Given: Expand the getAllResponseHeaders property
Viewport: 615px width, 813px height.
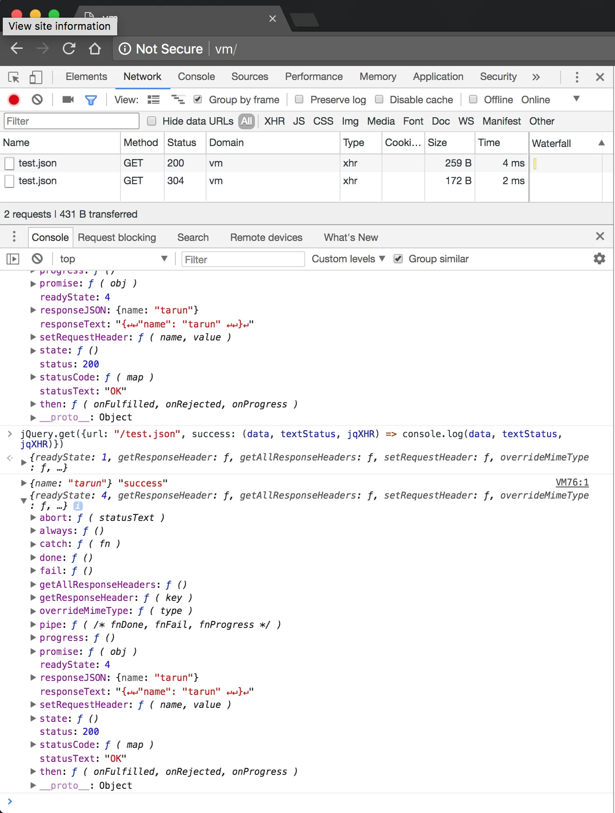Looking at the screenshot, I should pyautogui.click(x=33, y=584).
